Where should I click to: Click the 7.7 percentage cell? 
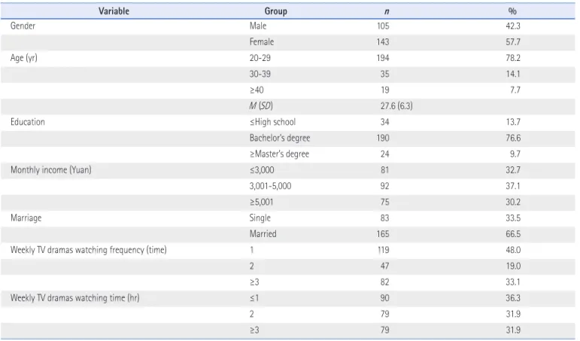(x=515, y=90)
